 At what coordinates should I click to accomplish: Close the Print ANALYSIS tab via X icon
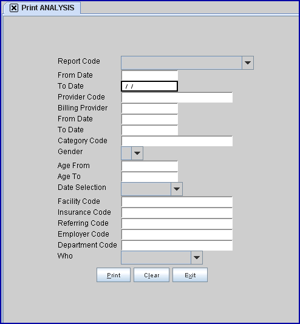(x=14, y=8)
